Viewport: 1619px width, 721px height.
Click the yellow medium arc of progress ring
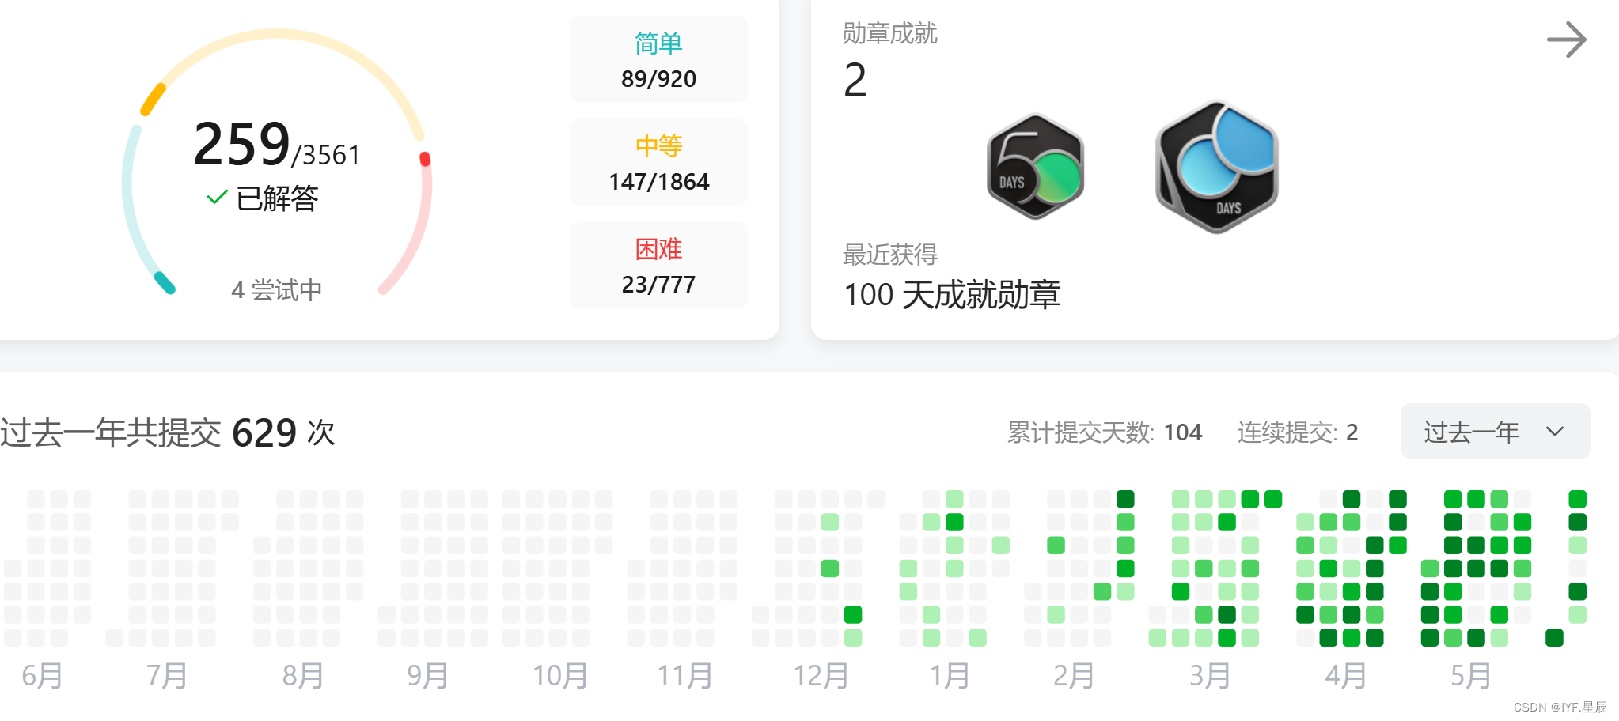153,99
